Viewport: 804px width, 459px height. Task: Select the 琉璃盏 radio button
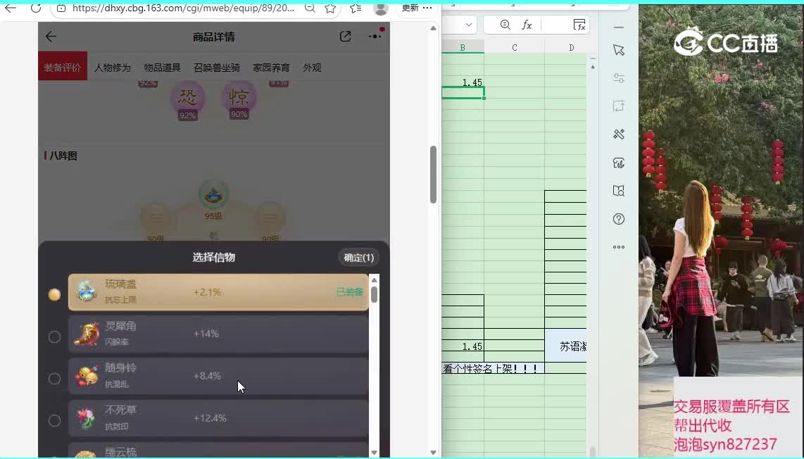[54, 294]
